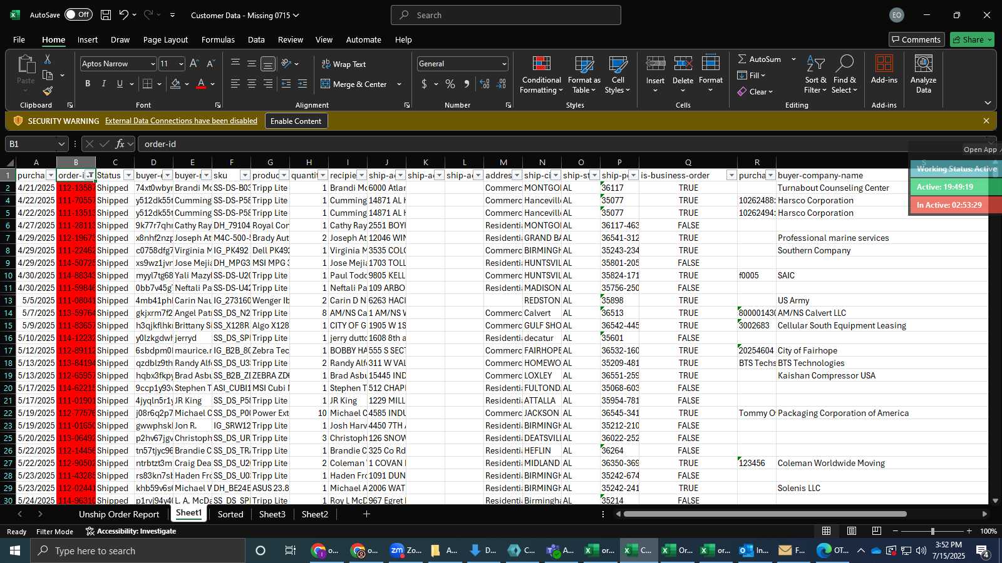Open Cell Styles gallery

pos(618,75)
